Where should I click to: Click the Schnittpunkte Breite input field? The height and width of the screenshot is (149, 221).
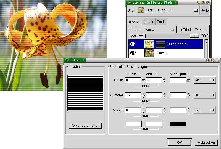pos(178,80)
